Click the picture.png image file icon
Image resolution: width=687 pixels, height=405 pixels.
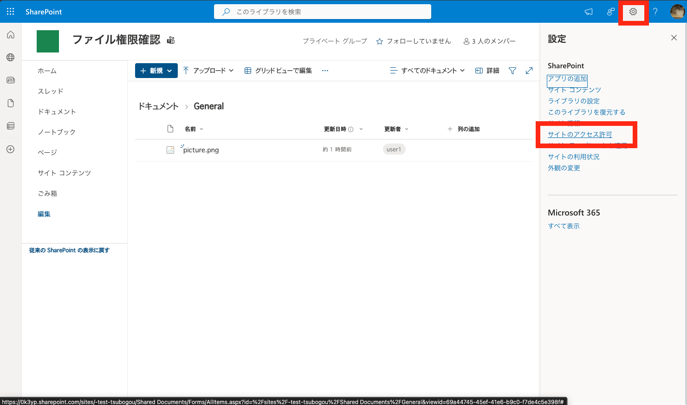click(x=170, y=150)
